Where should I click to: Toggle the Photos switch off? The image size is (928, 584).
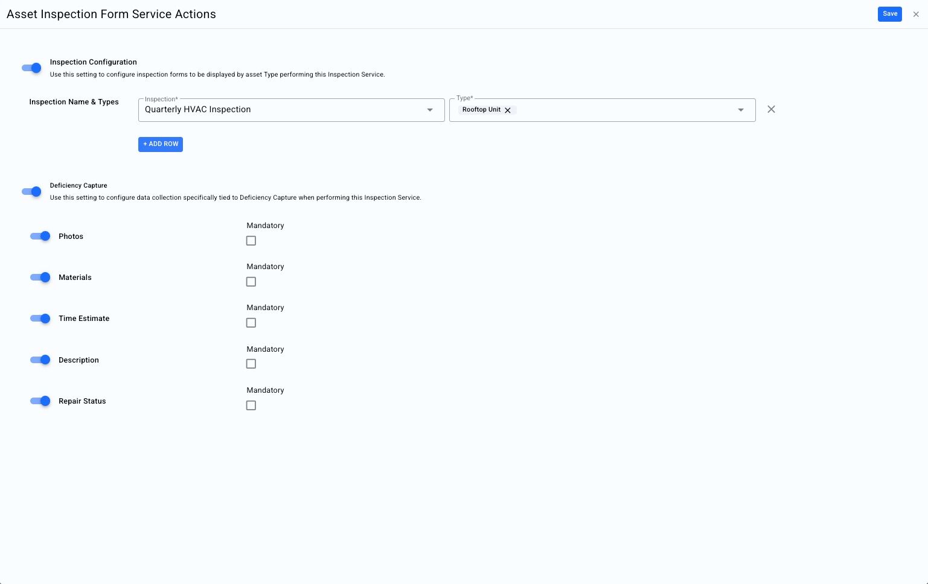tap(40, 236)
